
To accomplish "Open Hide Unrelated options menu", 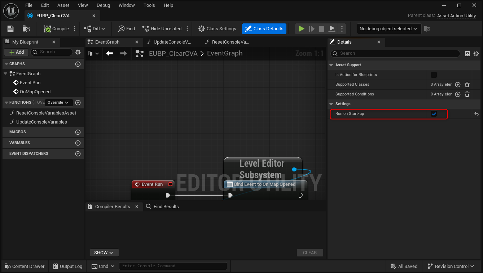I will coord(187,29).
